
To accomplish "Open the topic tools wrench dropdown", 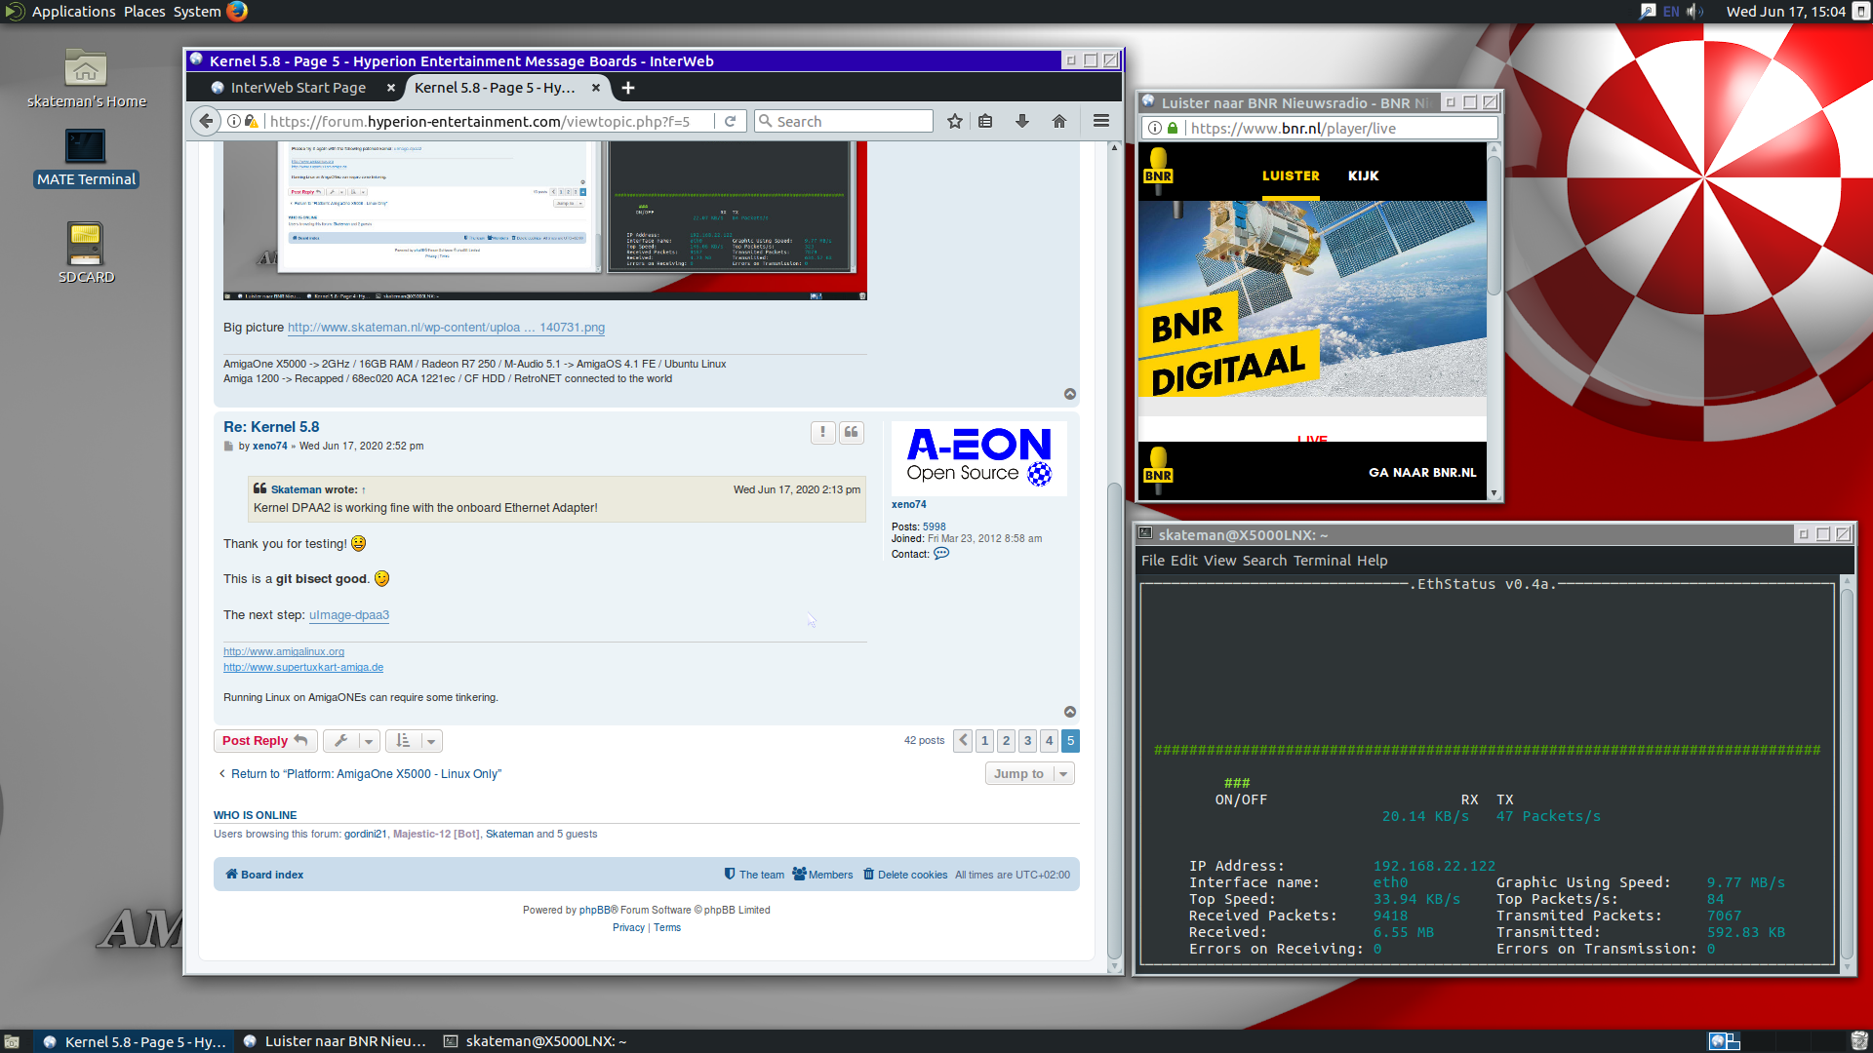I will (x=351, y=741).
